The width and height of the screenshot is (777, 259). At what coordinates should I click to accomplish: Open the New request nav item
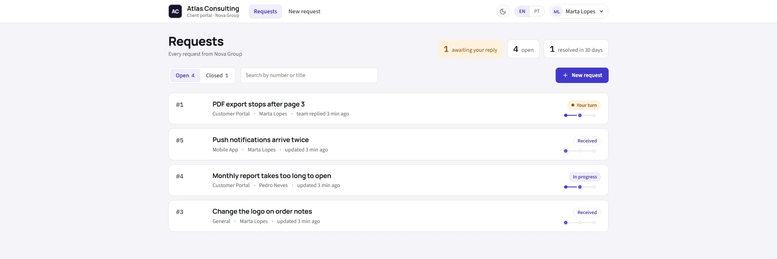(304, 12)
